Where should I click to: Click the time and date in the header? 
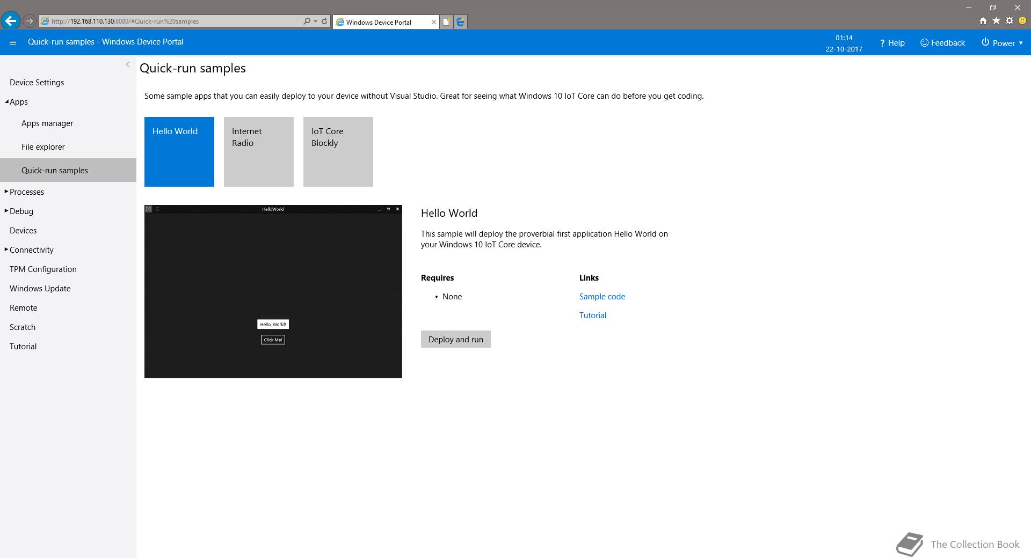[844, 43]
